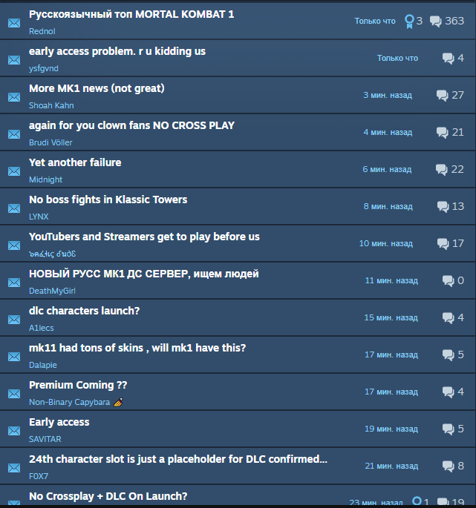476x508 pixels.
Task: Open 'No Crossplay + DLC On Launch?' thread
Action: (108, 496)
